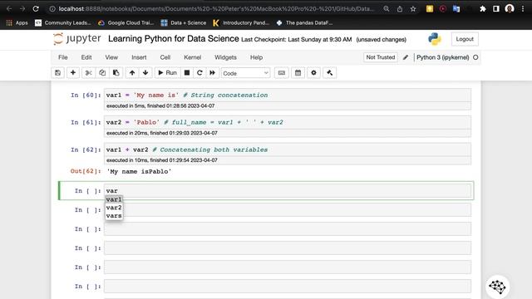532x299 pixels.
Task: Rename notebook title Learning Python for Data Science
Action: (174, 39)
